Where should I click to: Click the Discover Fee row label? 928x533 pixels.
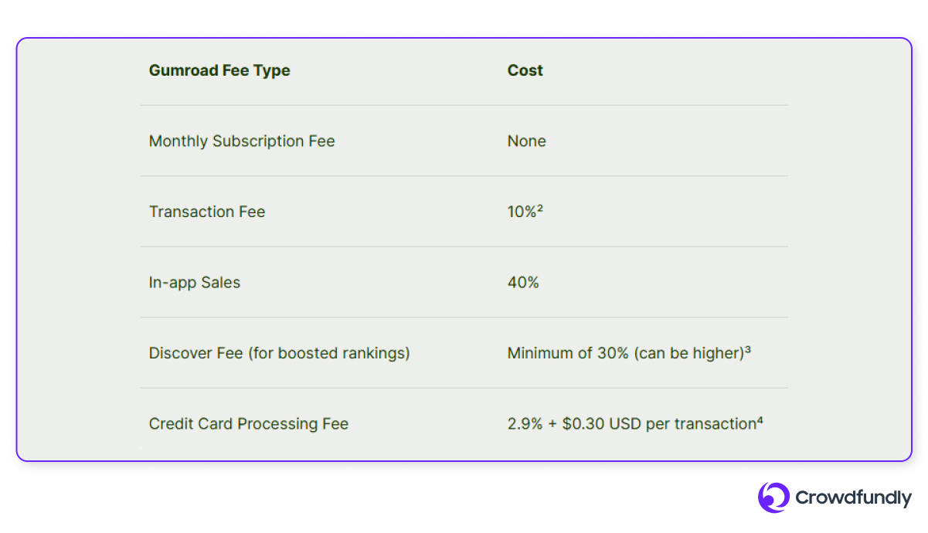[280, 353]
